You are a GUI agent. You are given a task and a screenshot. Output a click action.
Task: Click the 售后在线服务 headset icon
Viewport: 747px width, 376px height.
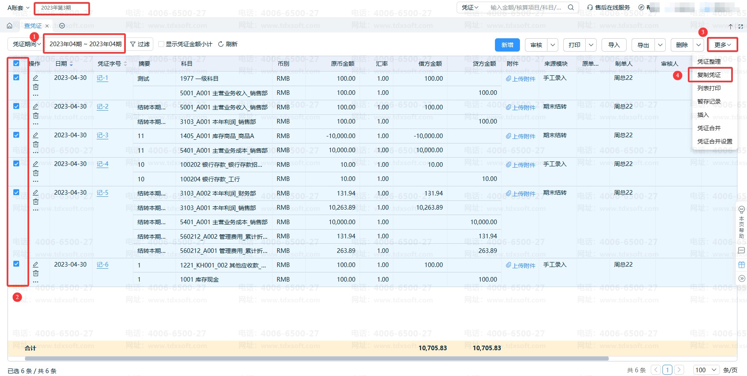(x=590, y=7)
